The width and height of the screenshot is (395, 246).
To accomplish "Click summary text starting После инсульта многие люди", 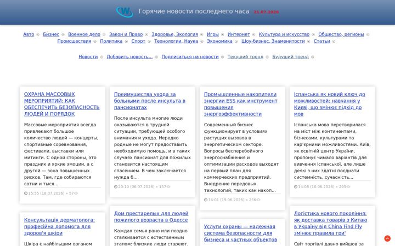I will pos(152,148).
